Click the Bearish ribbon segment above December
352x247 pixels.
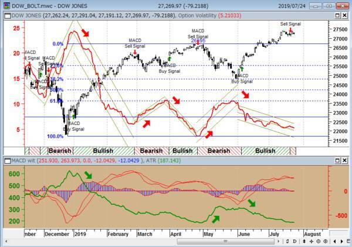tap(60, 151)
